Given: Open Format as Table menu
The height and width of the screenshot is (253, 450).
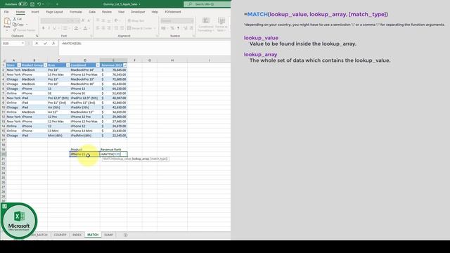Looking at the screenshot, I should [221, 25].
